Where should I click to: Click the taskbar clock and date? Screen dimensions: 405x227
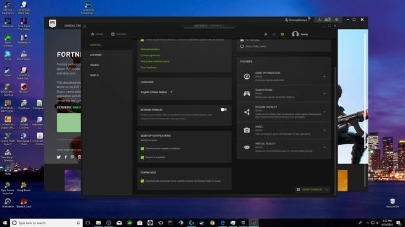[387, 223]
